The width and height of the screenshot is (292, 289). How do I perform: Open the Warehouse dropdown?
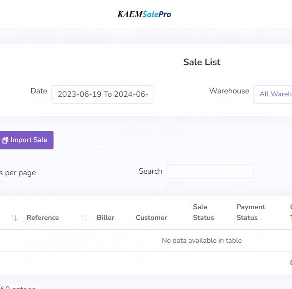click(x=274, y=94)
